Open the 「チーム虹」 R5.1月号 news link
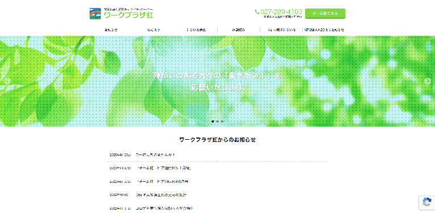The image size is (435, 213). pyautogui.click(x=164, y=168)
